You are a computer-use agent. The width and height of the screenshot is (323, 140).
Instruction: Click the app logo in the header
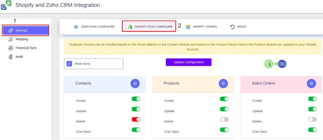tap(6, 5)
